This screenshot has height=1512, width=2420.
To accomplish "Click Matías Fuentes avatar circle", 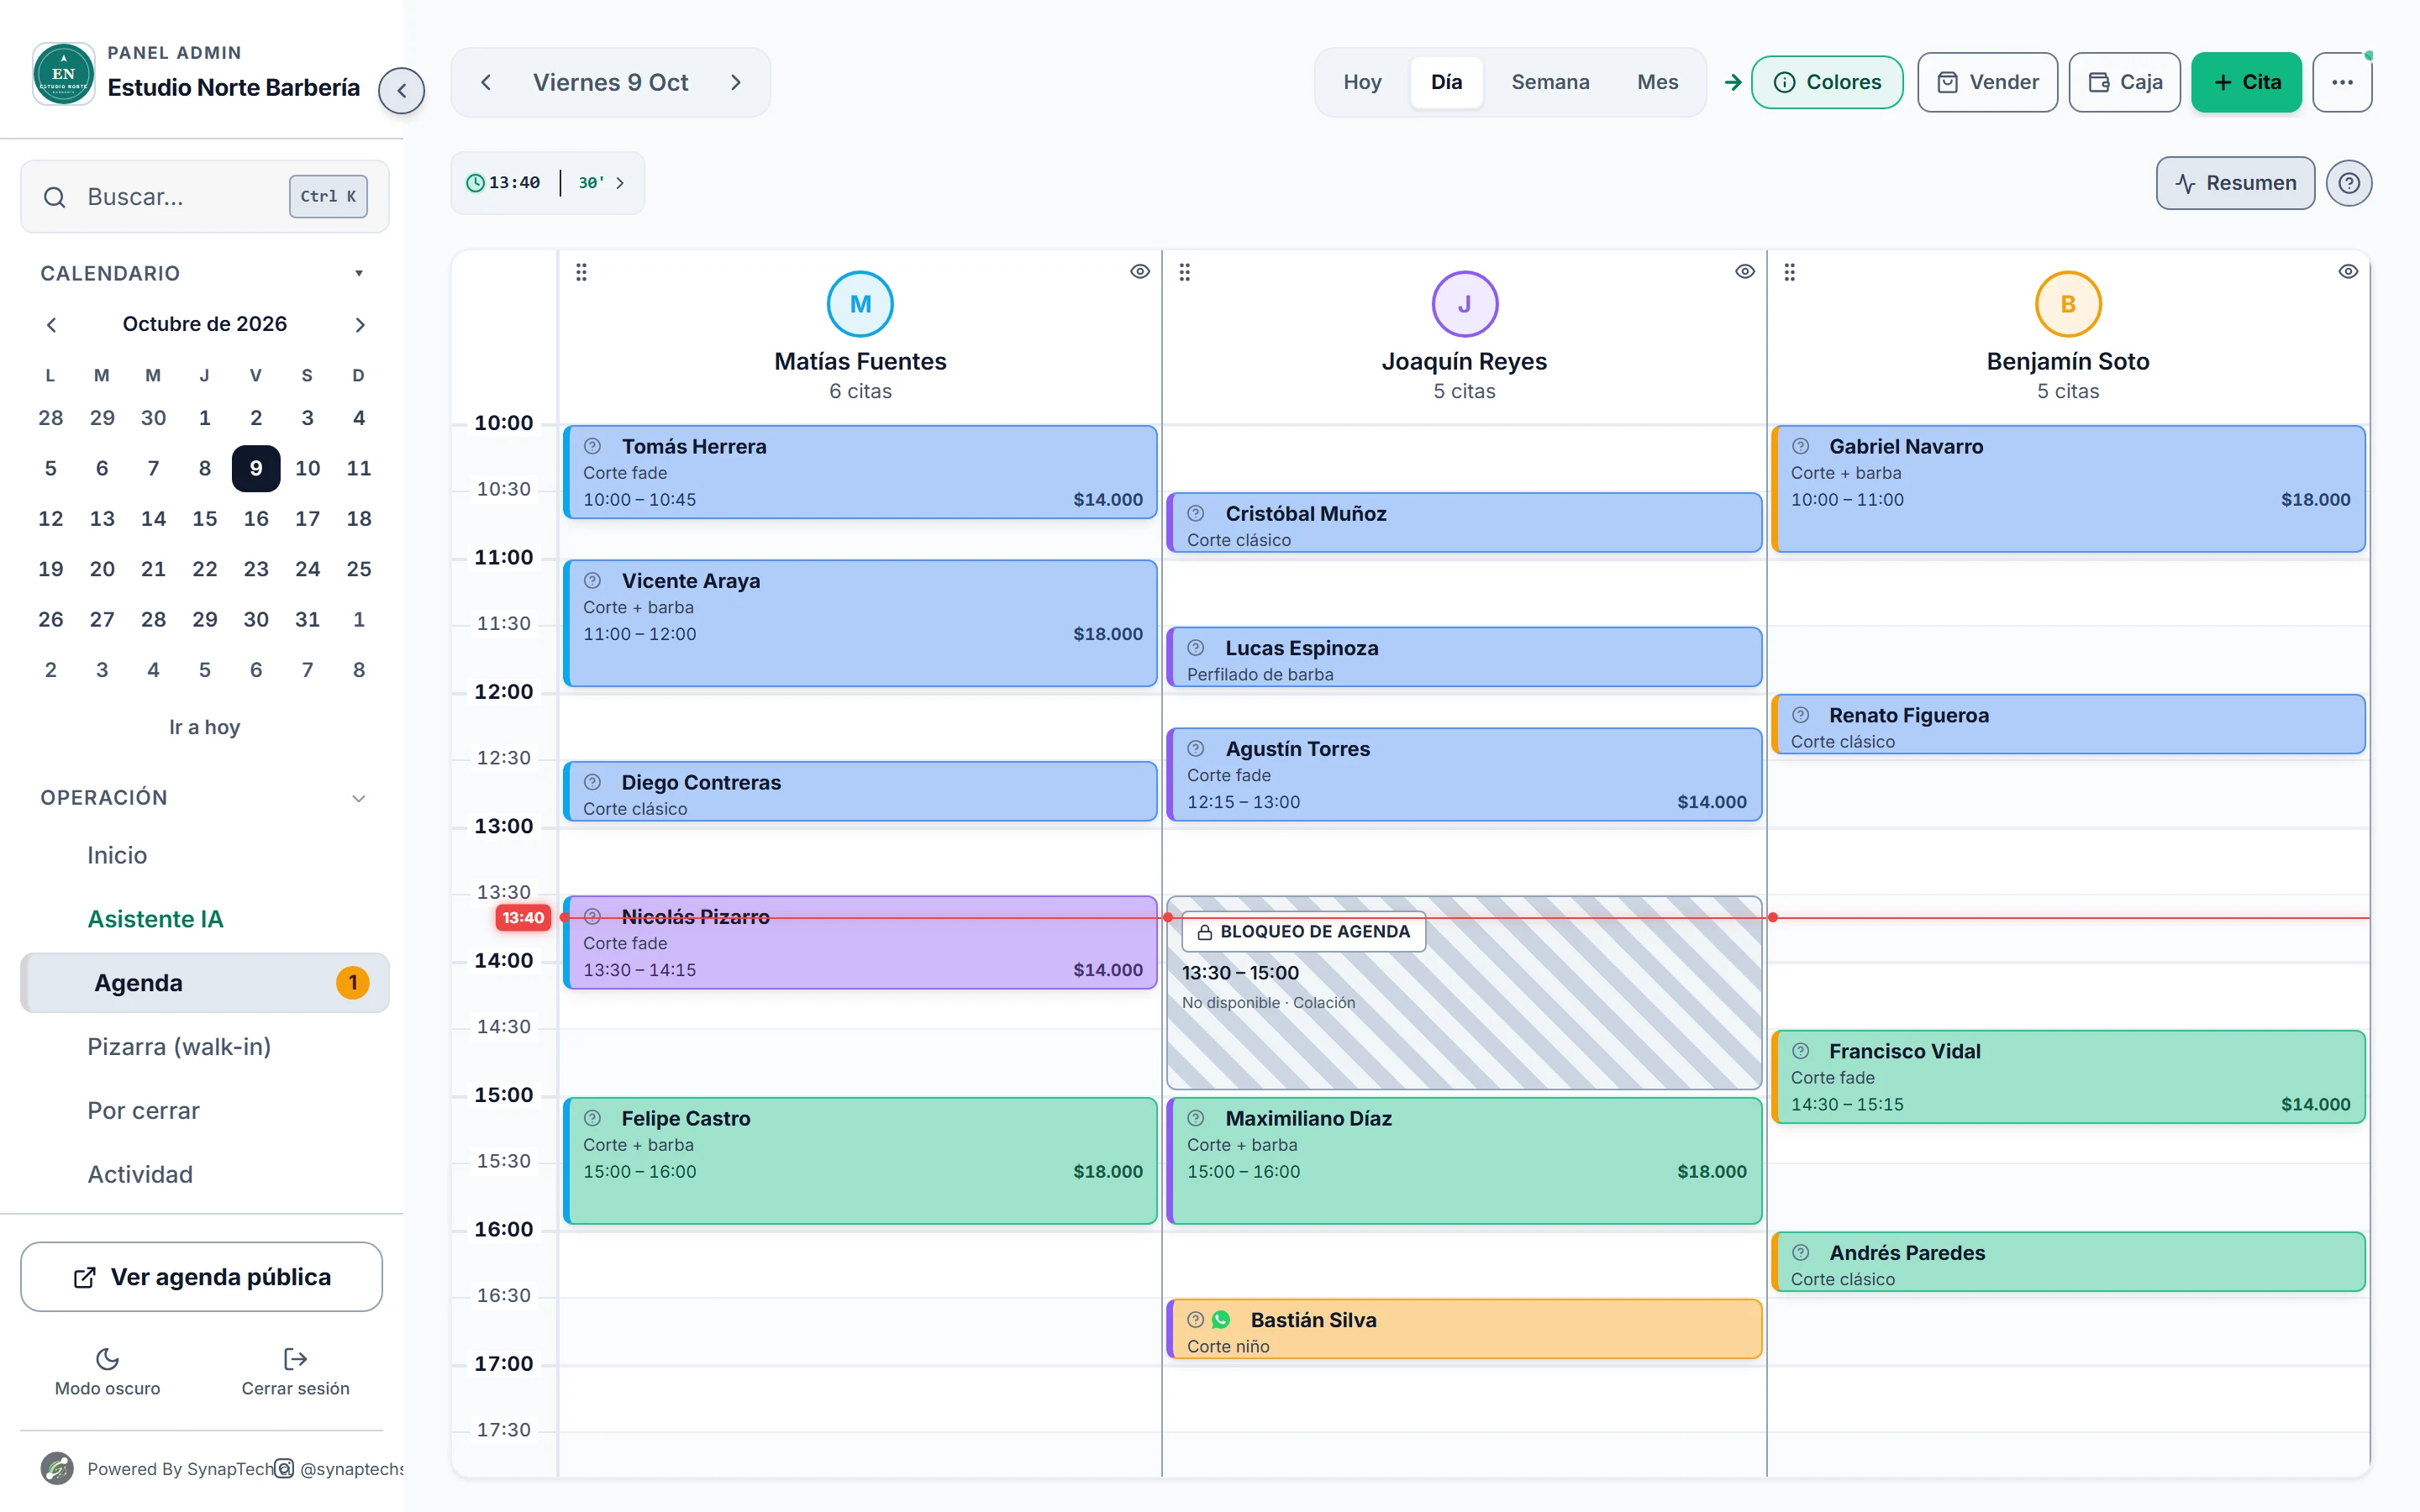I will [860, 304].
